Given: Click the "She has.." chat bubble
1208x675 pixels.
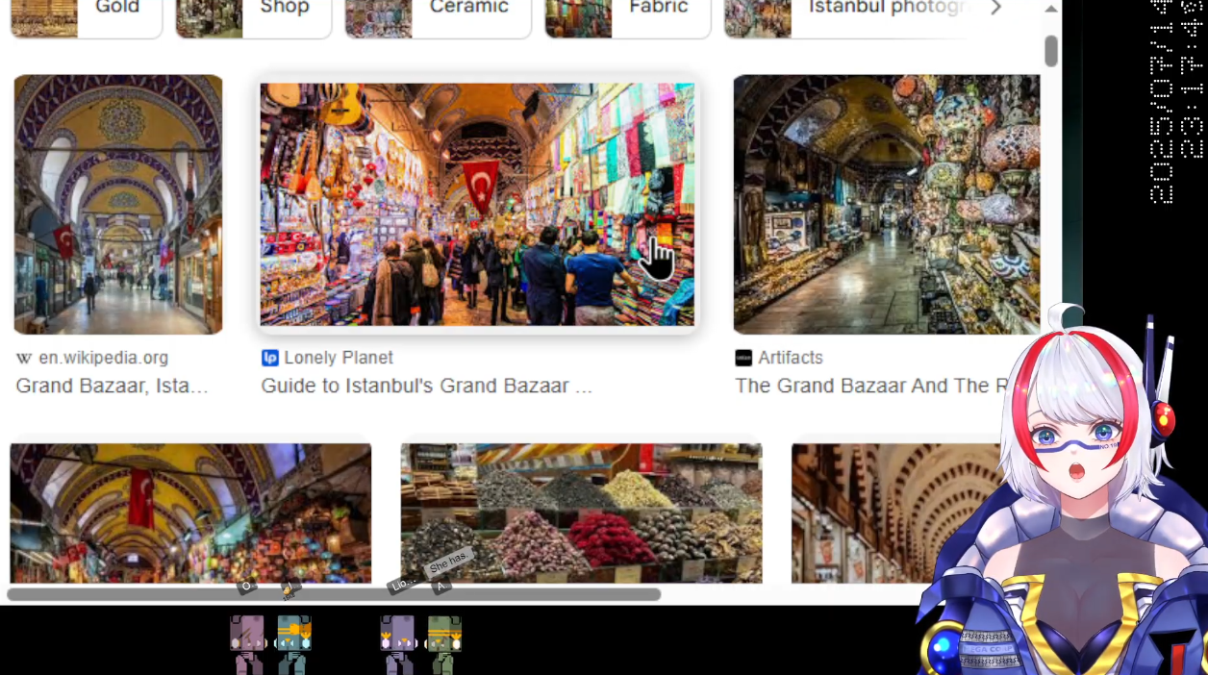Looking at the screenshot, I should [x=449, y=561].
